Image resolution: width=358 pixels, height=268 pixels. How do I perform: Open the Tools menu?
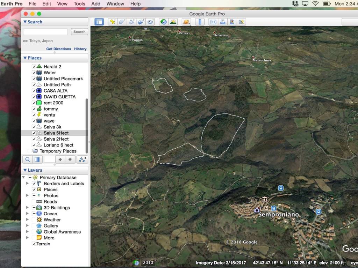(x=79, y=4)
